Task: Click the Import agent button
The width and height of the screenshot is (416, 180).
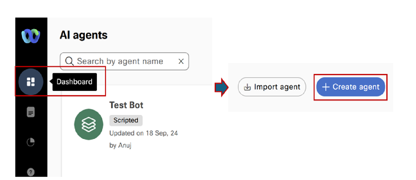Action: [272, 87]
